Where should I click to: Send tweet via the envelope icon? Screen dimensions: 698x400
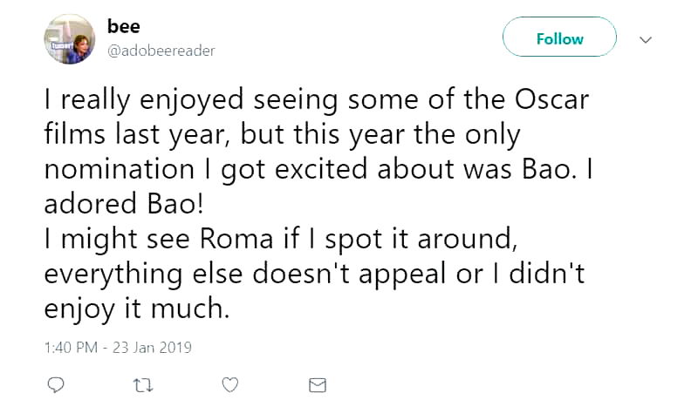coord(318,383)
